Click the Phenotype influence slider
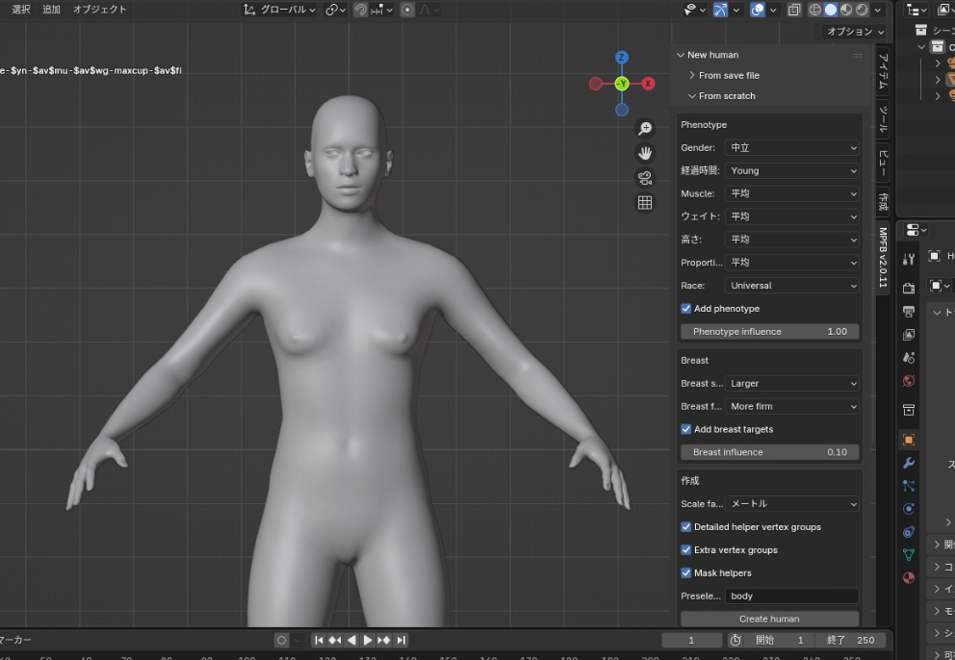This screenshot has width=955, height=660. click(x=769, y=332)
